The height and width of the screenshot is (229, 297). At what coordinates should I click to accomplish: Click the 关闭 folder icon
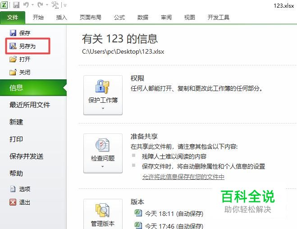(x=13, y=72)
